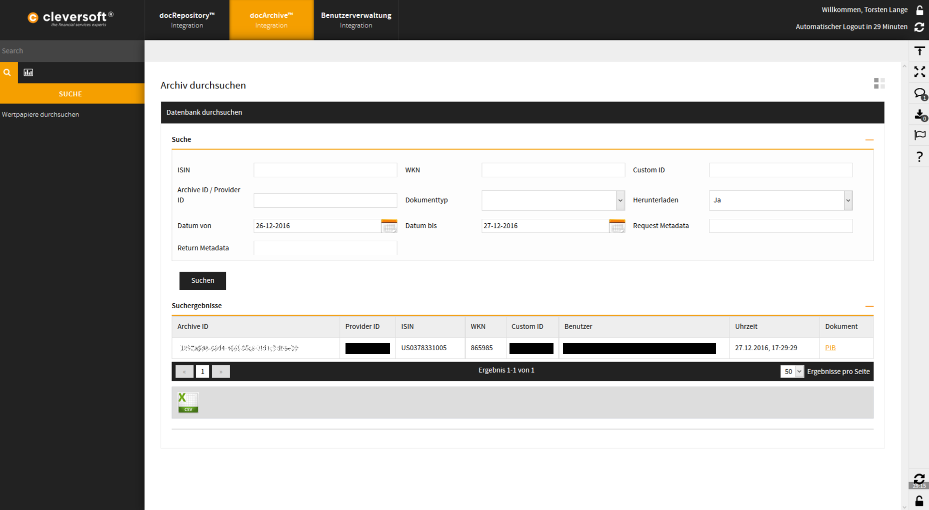The image size is (929, 510).
Task: Collapse the Suche section
Action: pos(869,140)
